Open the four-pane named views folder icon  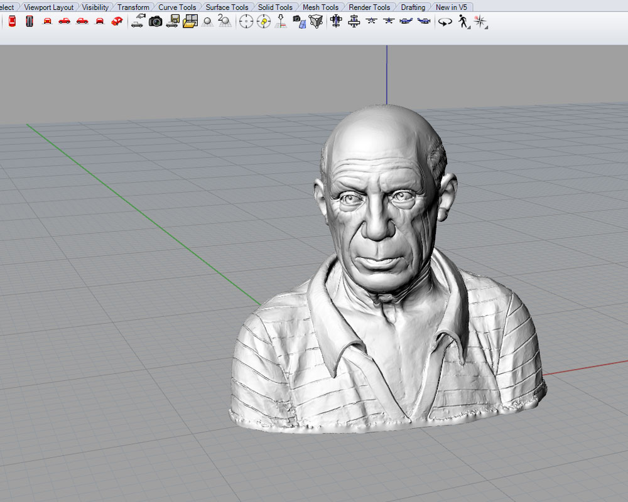(190, 21)
